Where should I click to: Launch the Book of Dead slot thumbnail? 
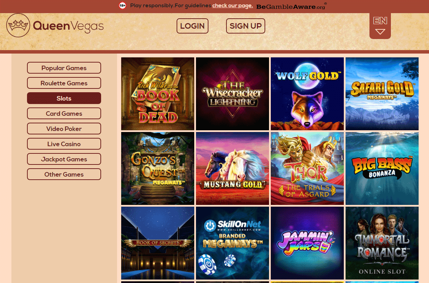pos(158,94)
